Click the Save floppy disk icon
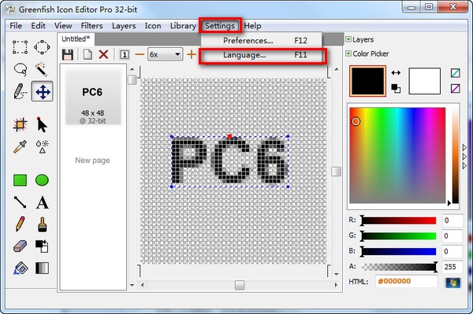Screen dimensions: 473x314 point(68,55)
